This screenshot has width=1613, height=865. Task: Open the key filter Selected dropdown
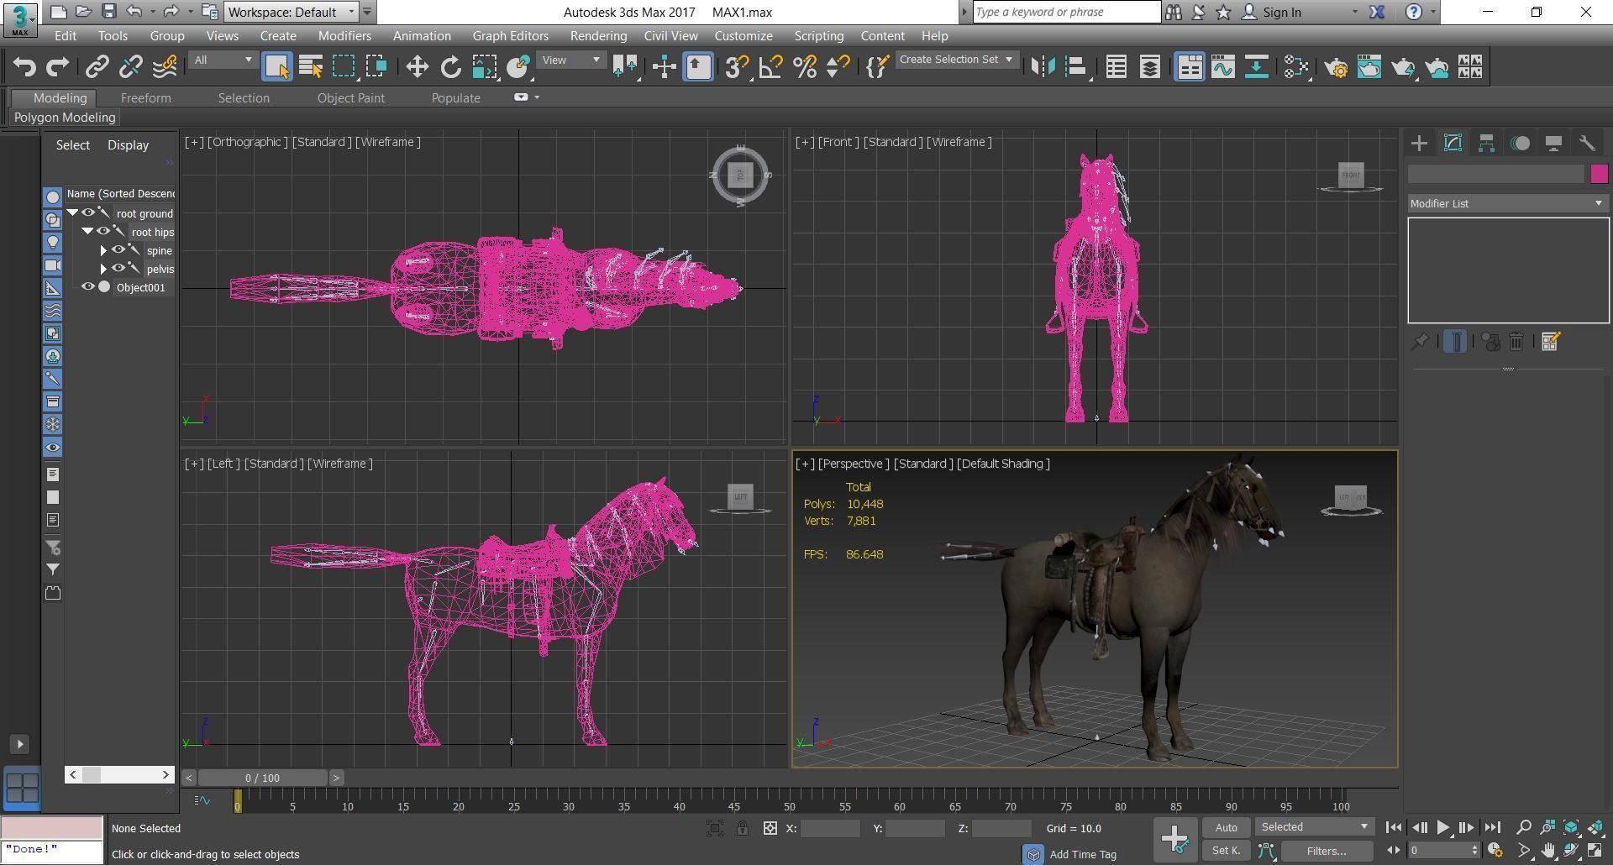tap(1315, 827)
